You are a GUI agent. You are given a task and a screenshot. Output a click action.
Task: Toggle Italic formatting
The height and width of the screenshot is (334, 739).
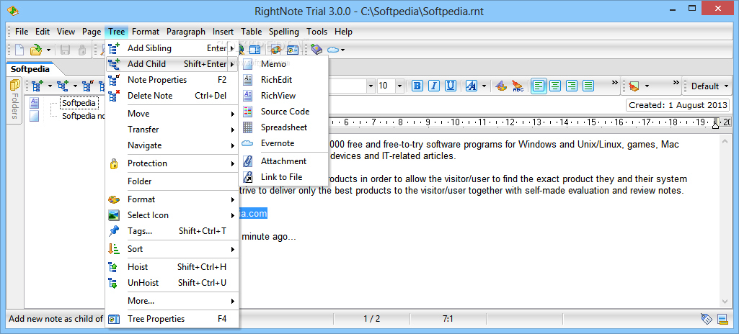[433, 86]
